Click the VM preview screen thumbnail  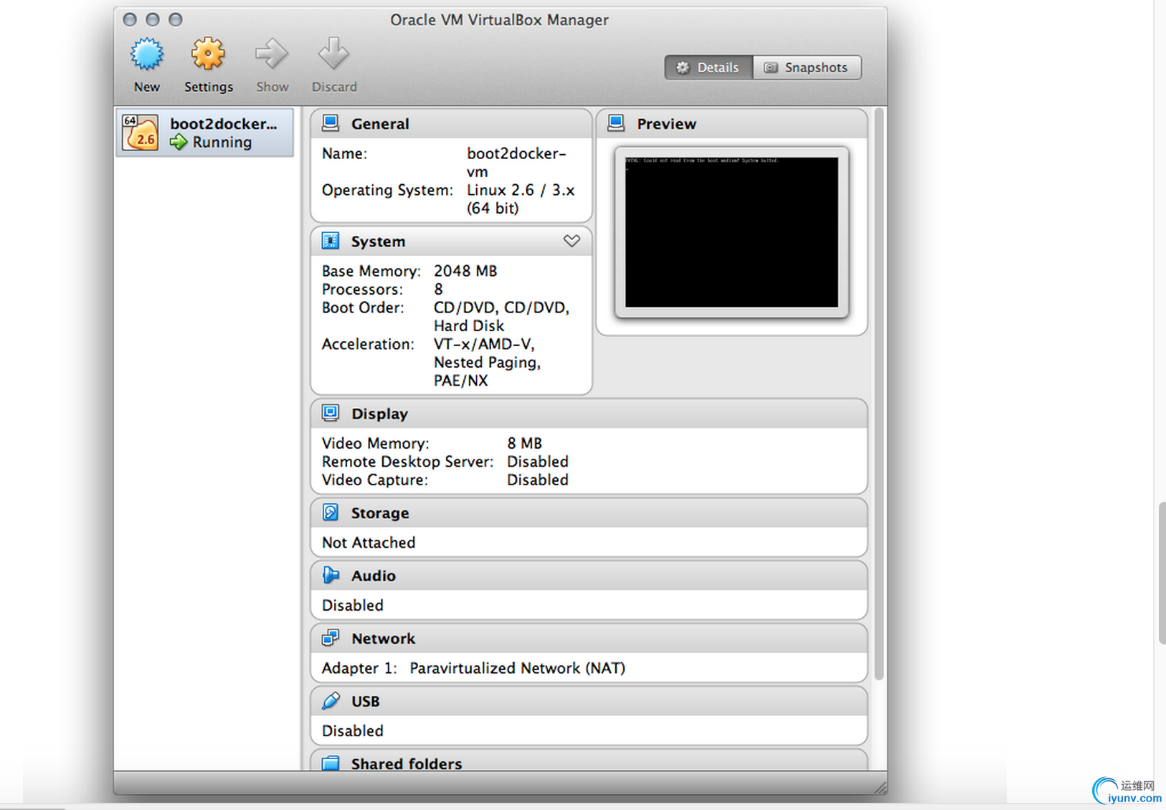pos(731,232)
